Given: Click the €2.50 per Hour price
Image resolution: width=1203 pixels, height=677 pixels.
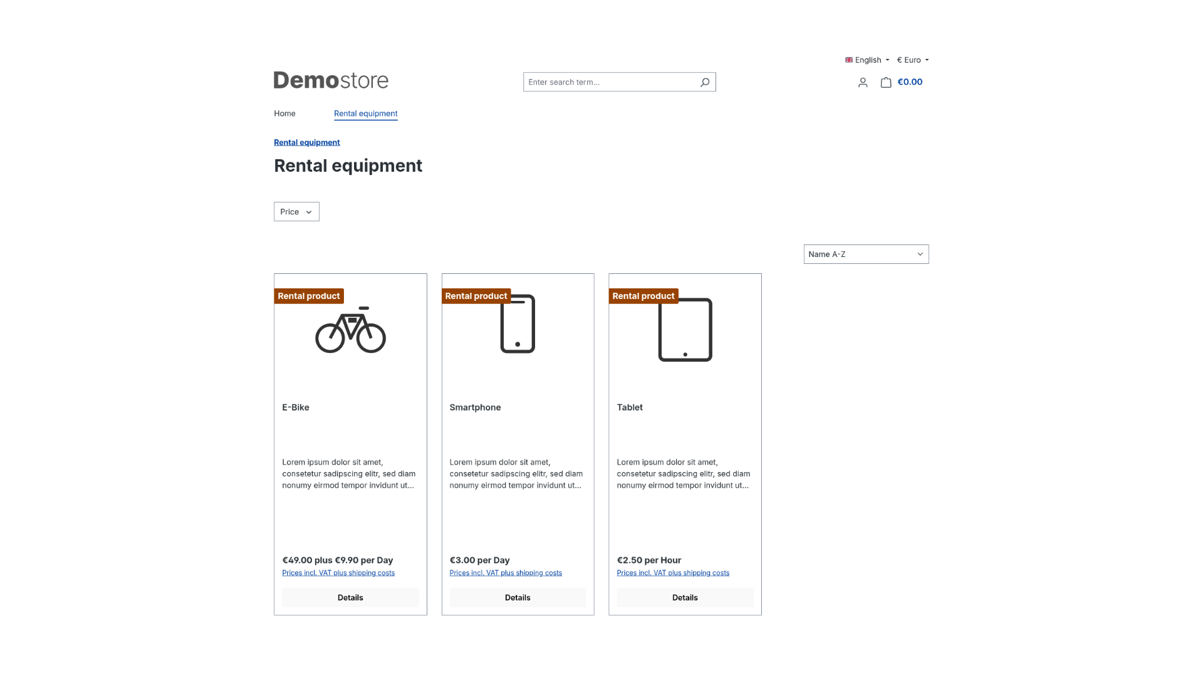Looking at the screenshot, I should (649, 560).
